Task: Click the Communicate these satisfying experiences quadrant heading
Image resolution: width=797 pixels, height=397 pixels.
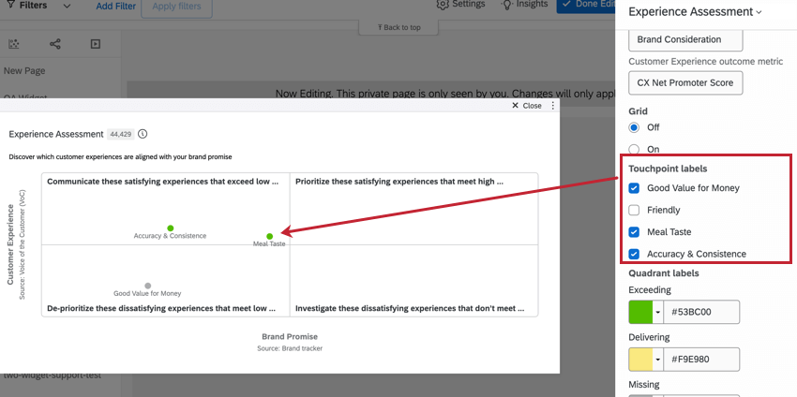Action: [x=163, y=182]
